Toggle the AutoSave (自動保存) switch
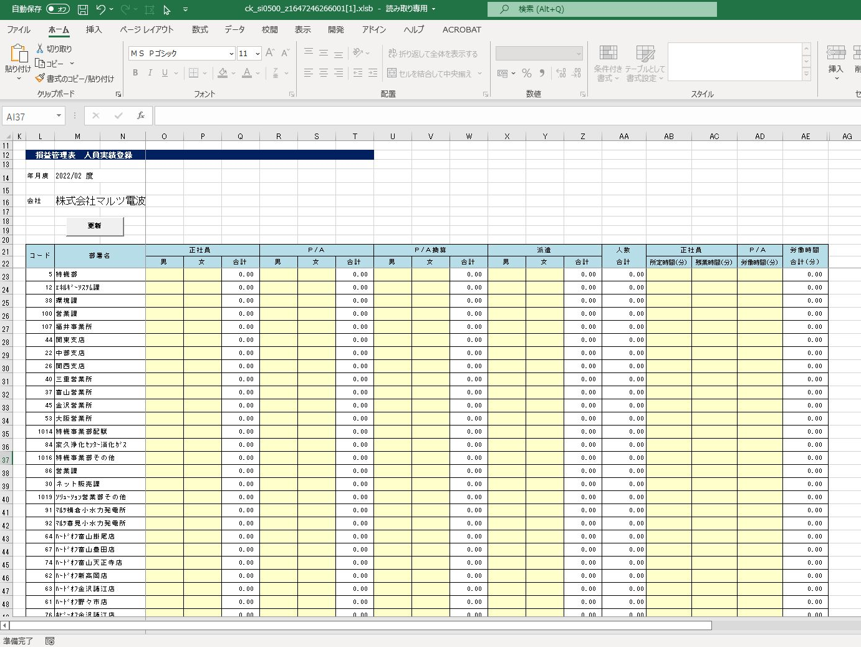This screenshot has height=647, width=861. tap(58, 9)
